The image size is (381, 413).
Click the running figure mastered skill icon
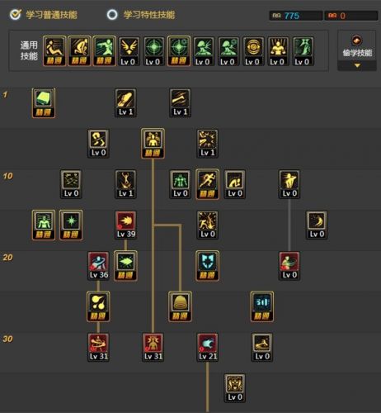pos(208,184)
